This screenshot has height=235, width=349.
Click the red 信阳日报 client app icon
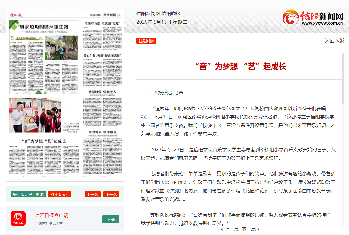(18, 218)
